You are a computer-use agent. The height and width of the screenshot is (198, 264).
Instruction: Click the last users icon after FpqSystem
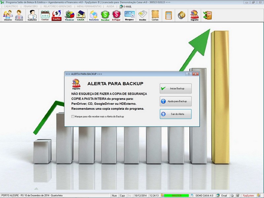click(x=259, y=195)
